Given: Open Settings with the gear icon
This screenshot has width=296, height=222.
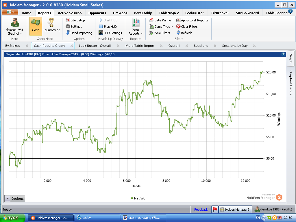Looking at the screenshot, I should click(x=74, y=27).
